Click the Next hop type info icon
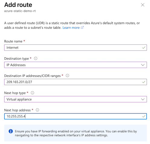150x144 pixels. click(x=32, y=93)
